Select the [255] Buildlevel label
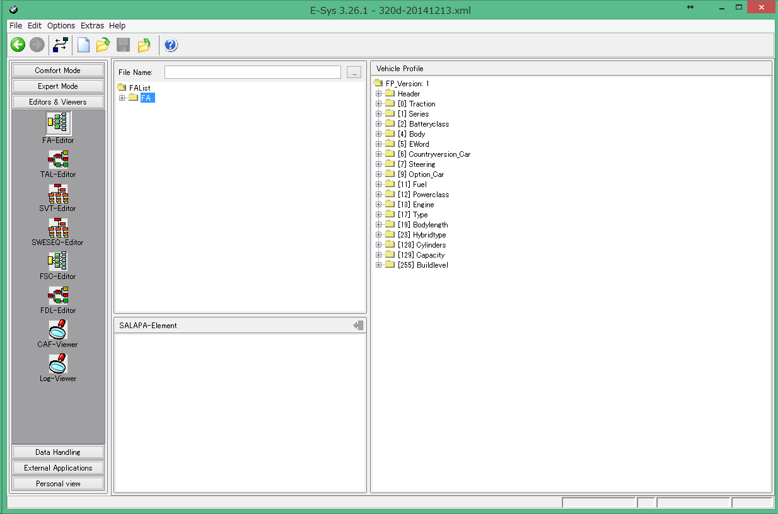Screen dimensions: 778x514 (423, 265)
